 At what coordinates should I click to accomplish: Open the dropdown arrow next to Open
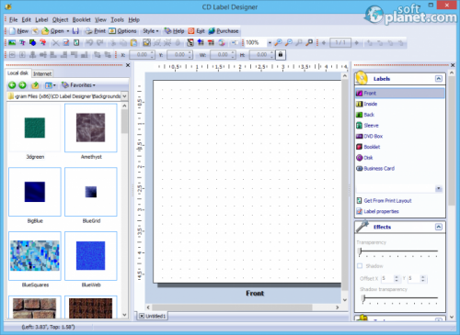[x=68, y=31]
